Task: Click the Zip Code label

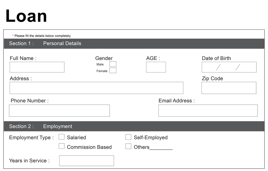Action: point(213,78)
